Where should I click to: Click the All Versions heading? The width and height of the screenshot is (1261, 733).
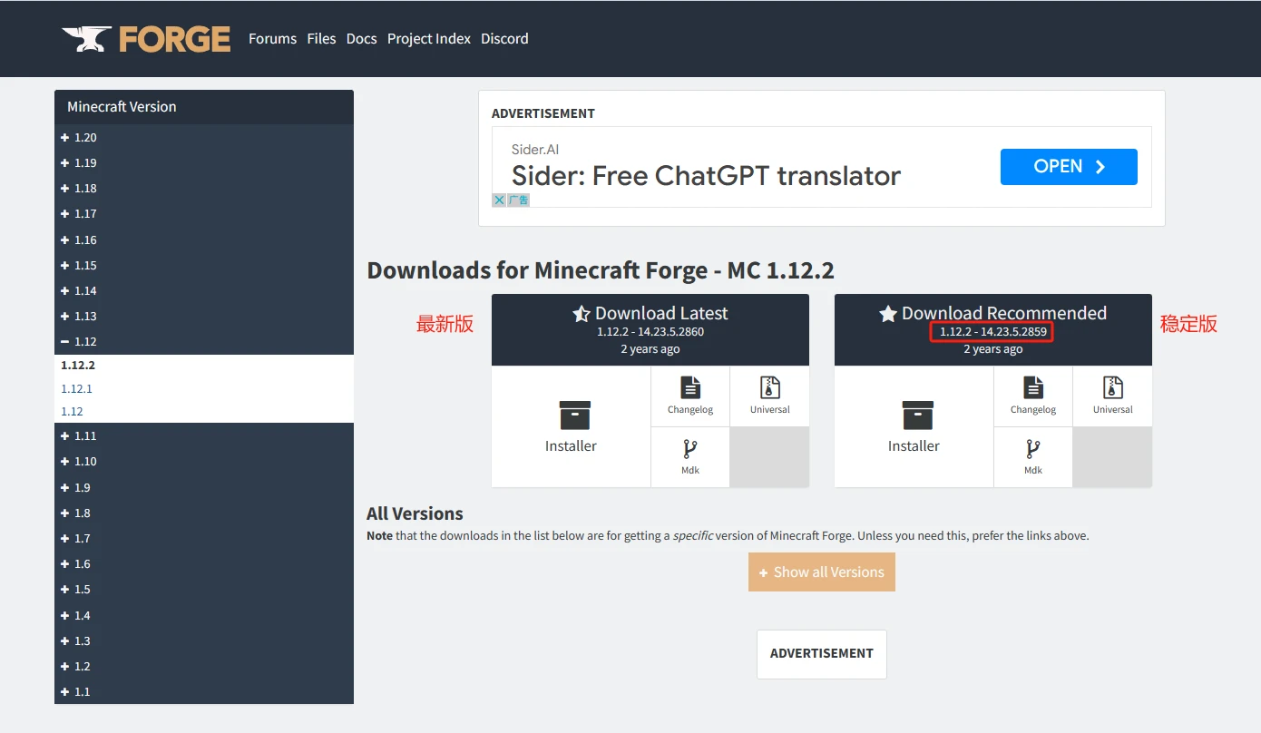(415, 513)
